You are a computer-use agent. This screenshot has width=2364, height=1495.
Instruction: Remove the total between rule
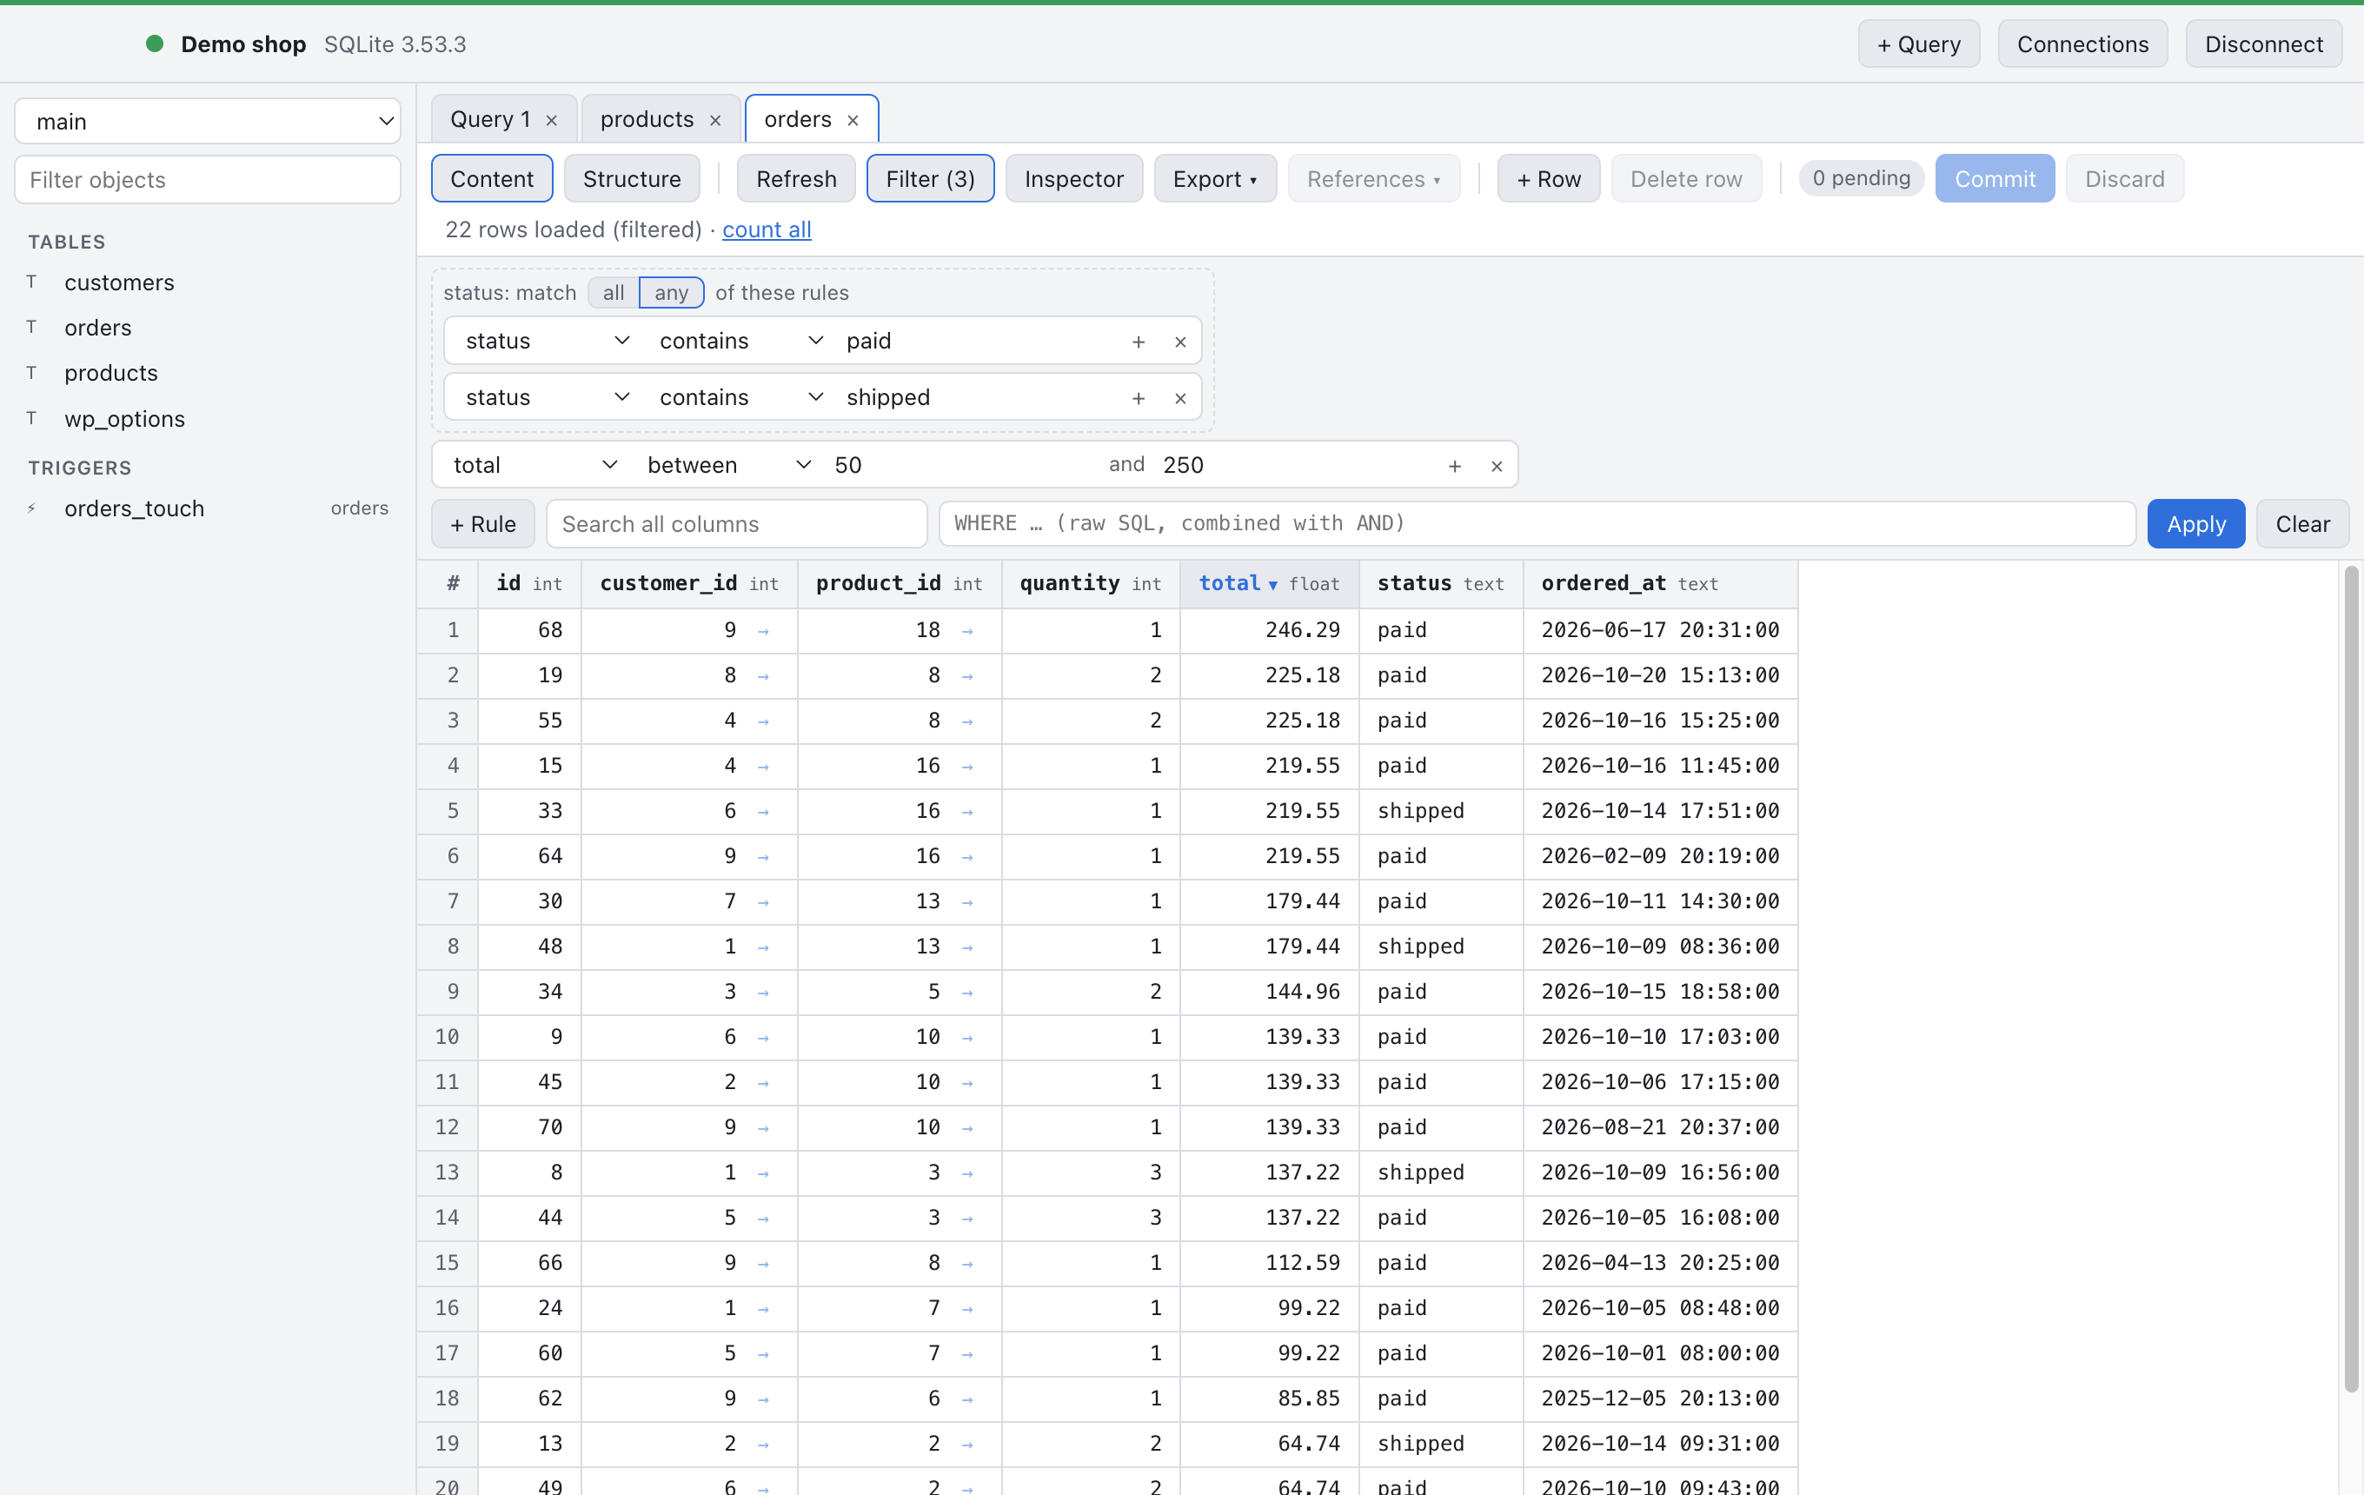click(1496, 466)
